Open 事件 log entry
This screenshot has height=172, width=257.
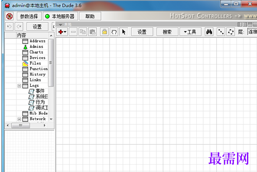[40, 91]
